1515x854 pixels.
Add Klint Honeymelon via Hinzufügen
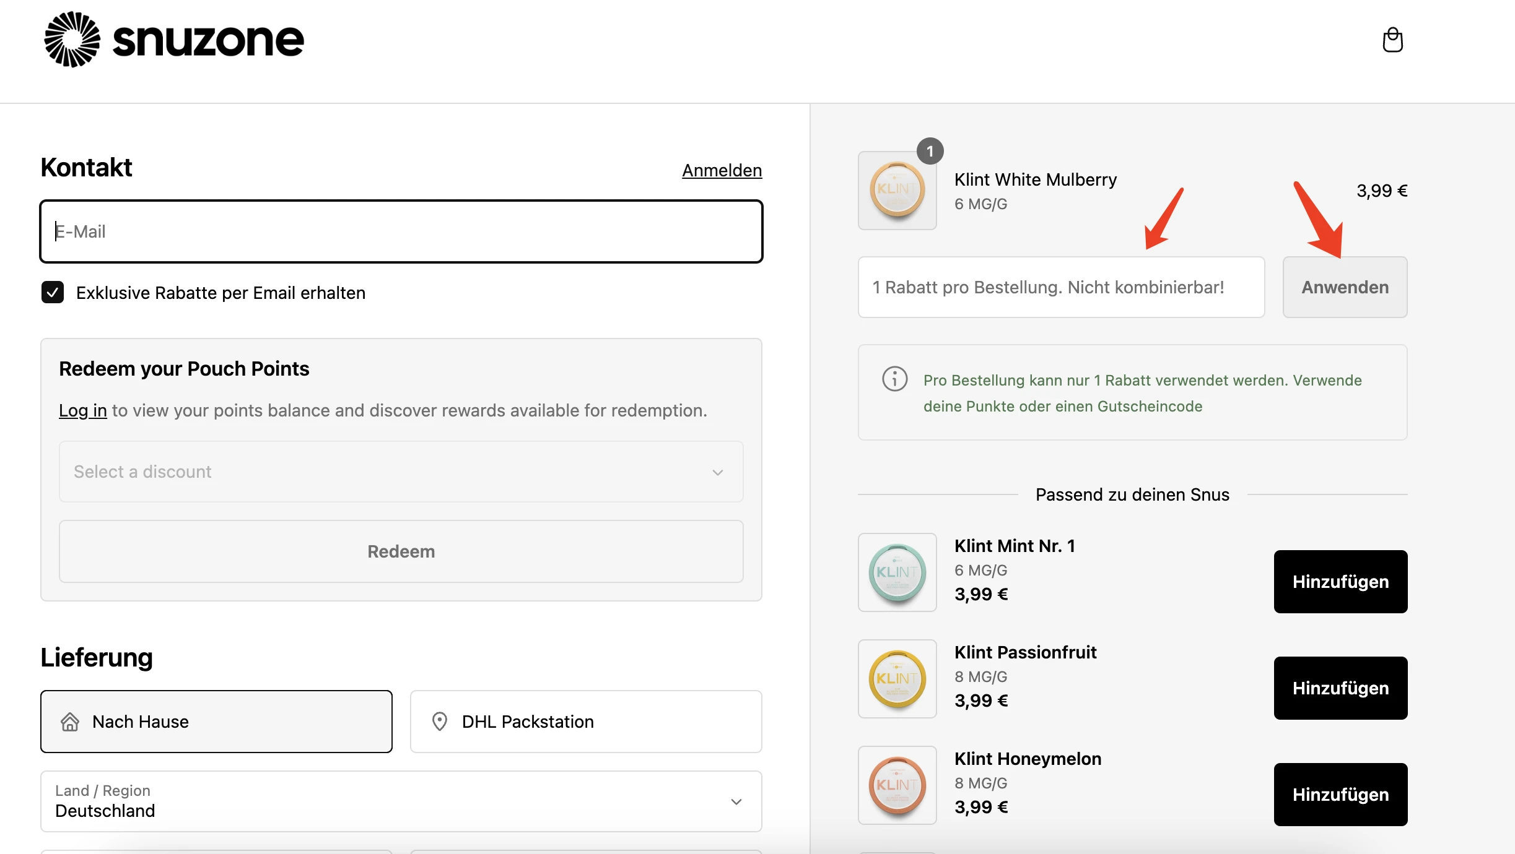(1340, 795)
